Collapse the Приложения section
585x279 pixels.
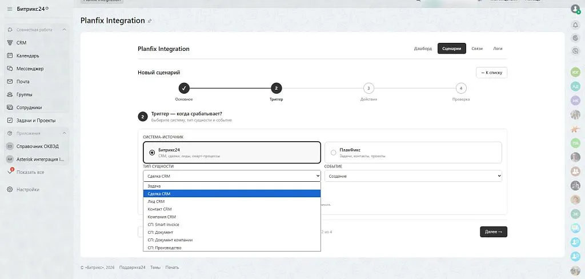click(64, 133)
